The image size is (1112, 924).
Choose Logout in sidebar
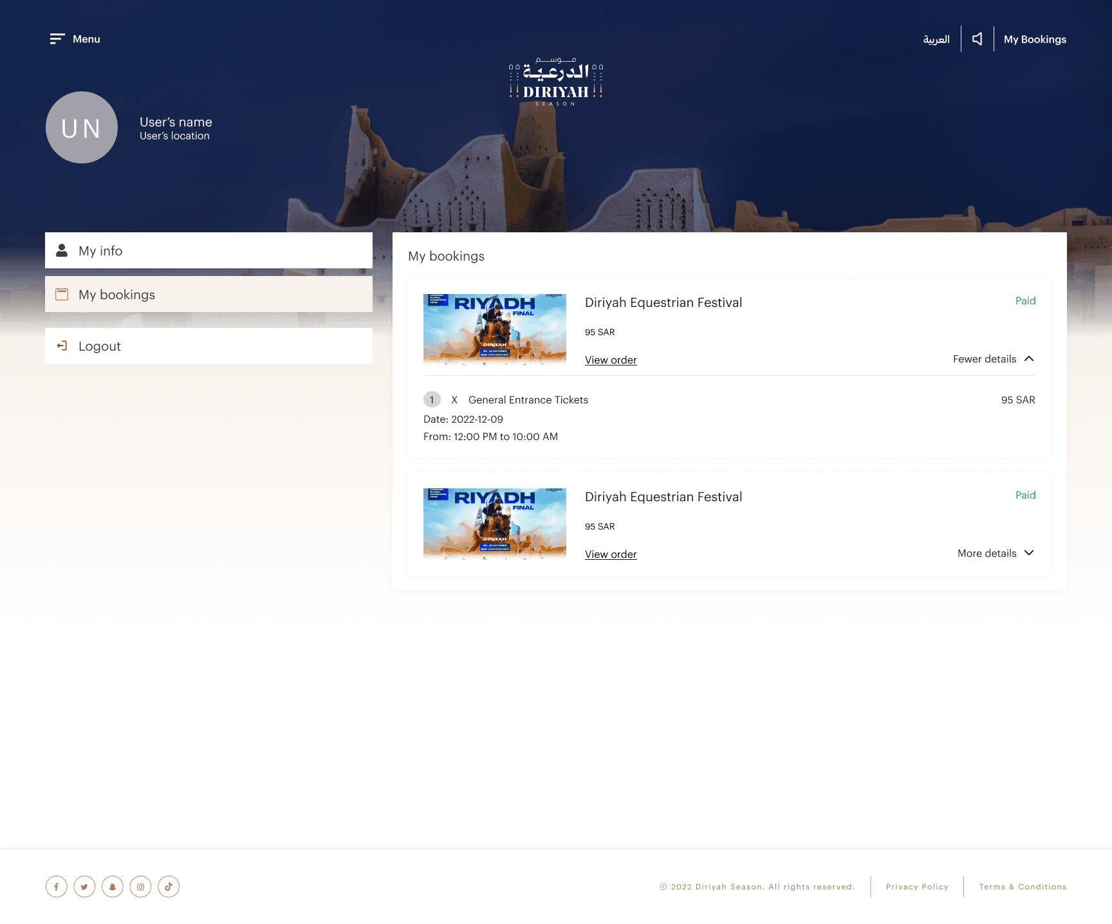[x=208, y=346]
